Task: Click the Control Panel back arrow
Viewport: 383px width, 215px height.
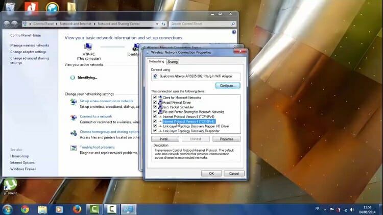Action: pos(7,23)
